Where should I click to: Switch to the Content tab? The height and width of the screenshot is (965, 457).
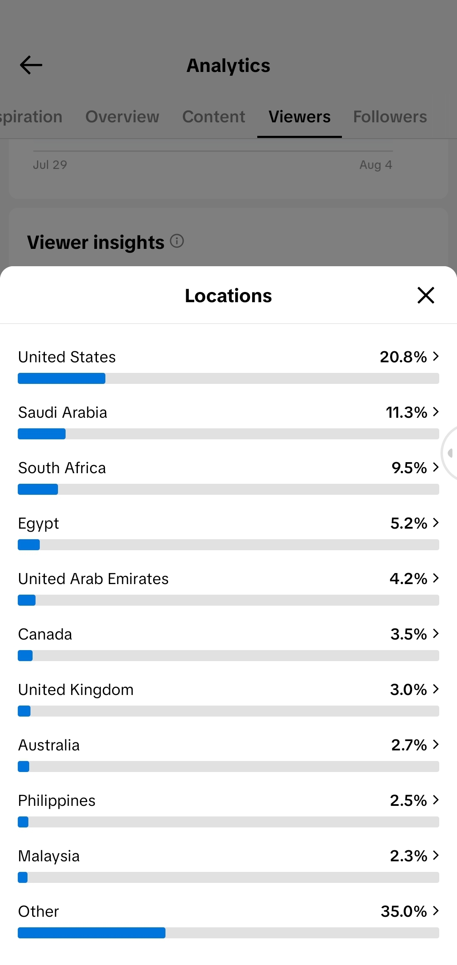(x=214, y=117)
